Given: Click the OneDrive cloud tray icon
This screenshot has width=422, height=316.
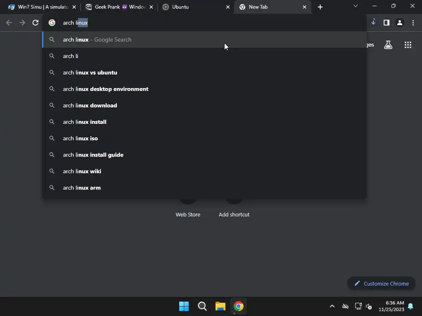Looking at the screenshot, I should tap(345, 306).
